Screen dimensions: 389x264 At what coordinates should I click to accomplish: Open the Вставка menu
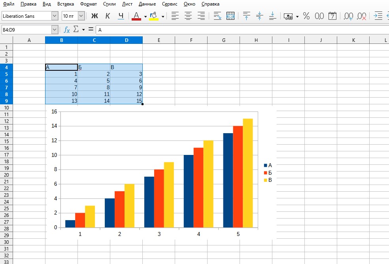(x=66, y=4)
